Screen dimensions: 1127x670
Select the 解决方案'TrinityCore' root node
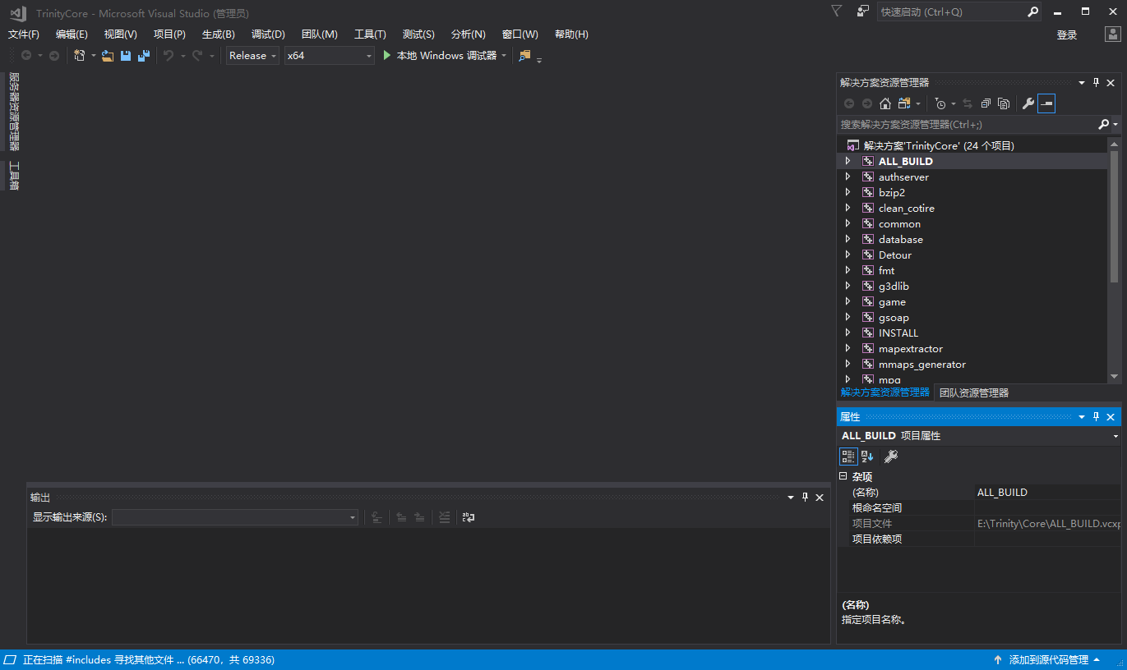(939, 146)
